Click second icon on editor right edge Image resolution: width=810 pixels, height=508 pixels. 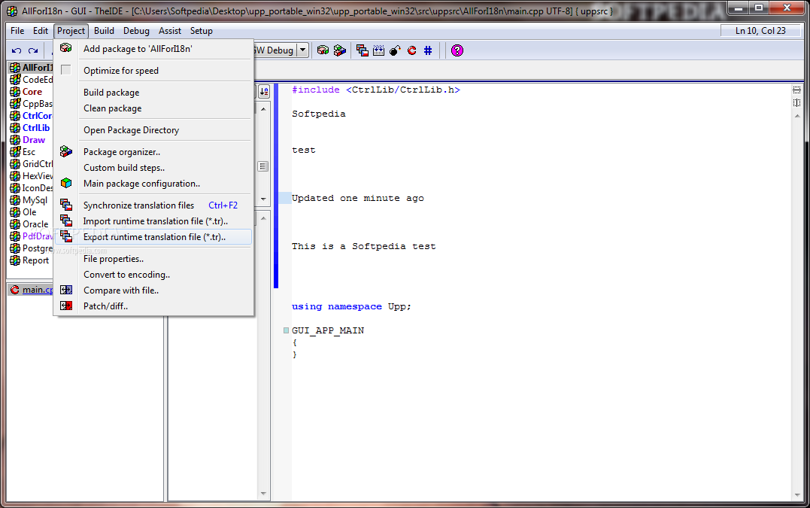click(796, 102)
